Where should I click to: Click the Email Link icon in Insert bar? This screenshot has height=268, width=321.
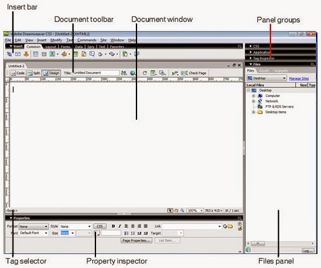click(18, 54)
